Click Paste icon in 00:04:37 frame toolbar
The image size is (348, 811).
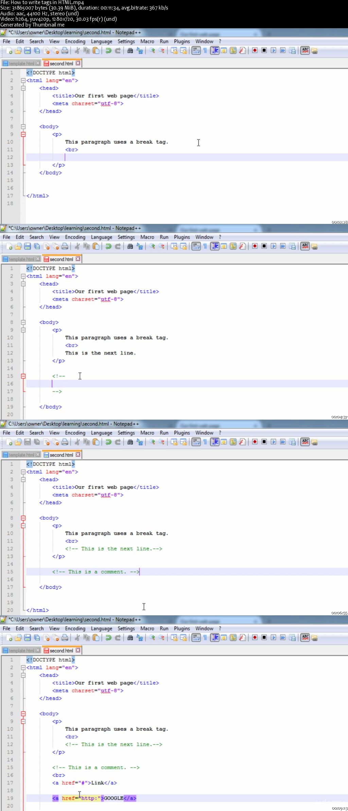(96, 246)
